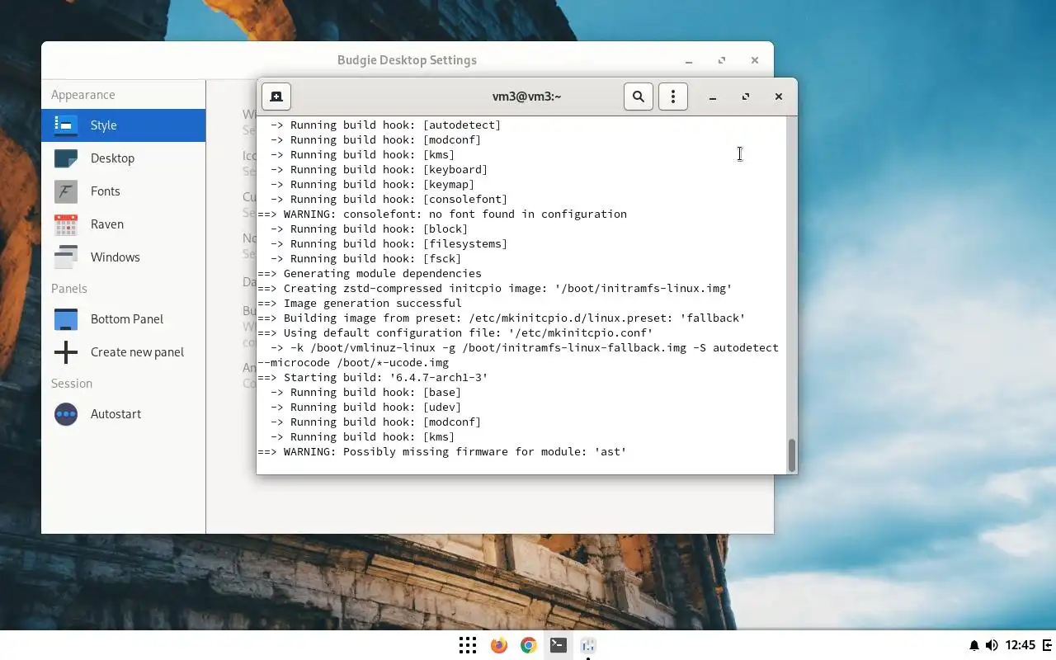Click the 'Image generation successful' line
This screenshot has height=660, width=1056.
pyautogui.click(x=360, y=304)
